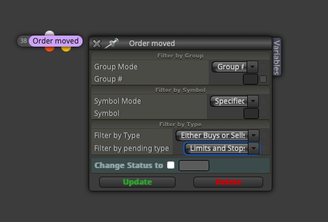Open the Variables side tab
This screenshot has height=222, width=328.
click(277, 57)
